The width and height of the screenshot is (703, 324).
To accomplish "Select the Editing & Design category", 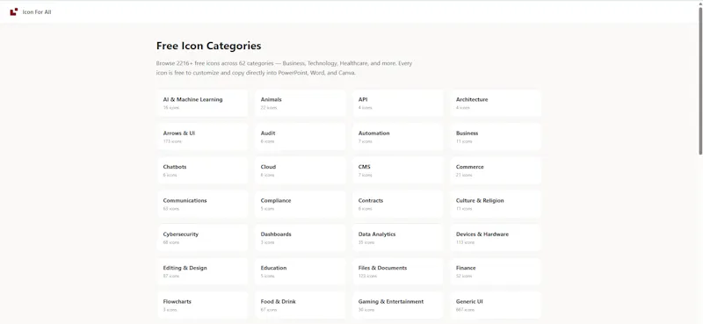I will pyautogui.click(x=202, y=271).
